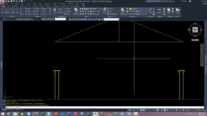Toggle ortho mode in status bar
Viewport: 207px width, 116px height.
[144, 110]
